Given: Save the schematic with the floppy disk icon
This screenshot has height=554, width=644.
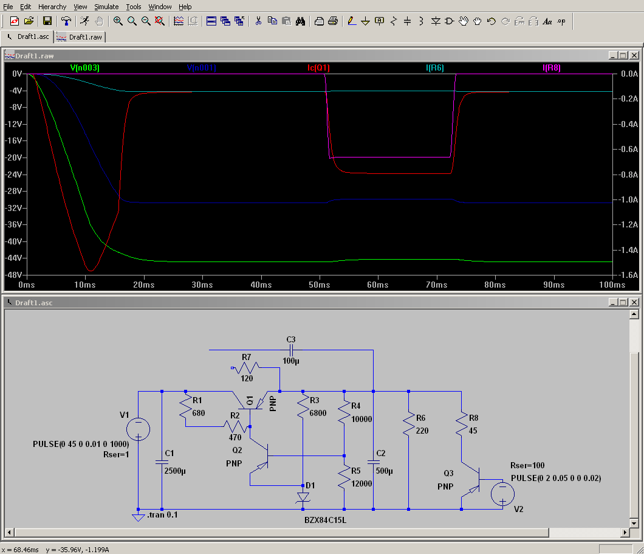Looking at the screenshot, I should coord(47,21).
